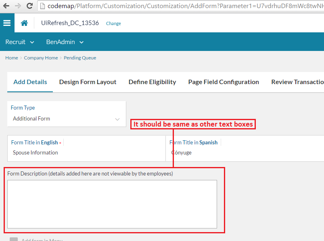Click the Change link beside the company name
Viewport: 324px width, 241px height.
tap(113, 23)
